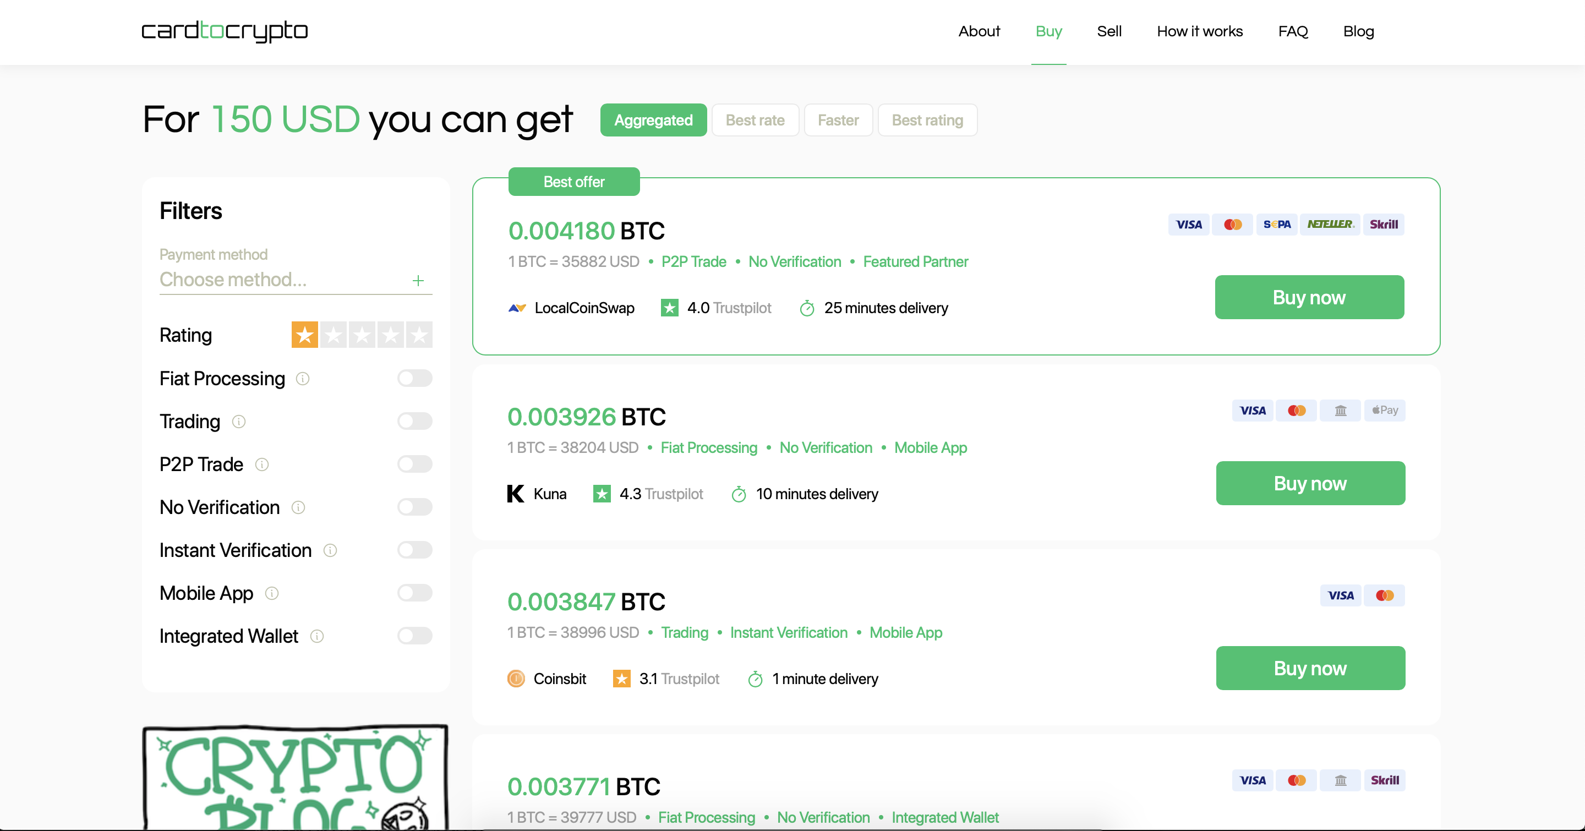Enable the Mobile App filter toggle
This screenshot has width=1585, height=831.
tap(414, 592)
